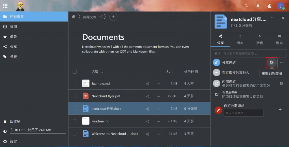The width and height of the screenshot is (289, 147).
Task: Open the user avatar menu
Action: (x=281, y=6)
